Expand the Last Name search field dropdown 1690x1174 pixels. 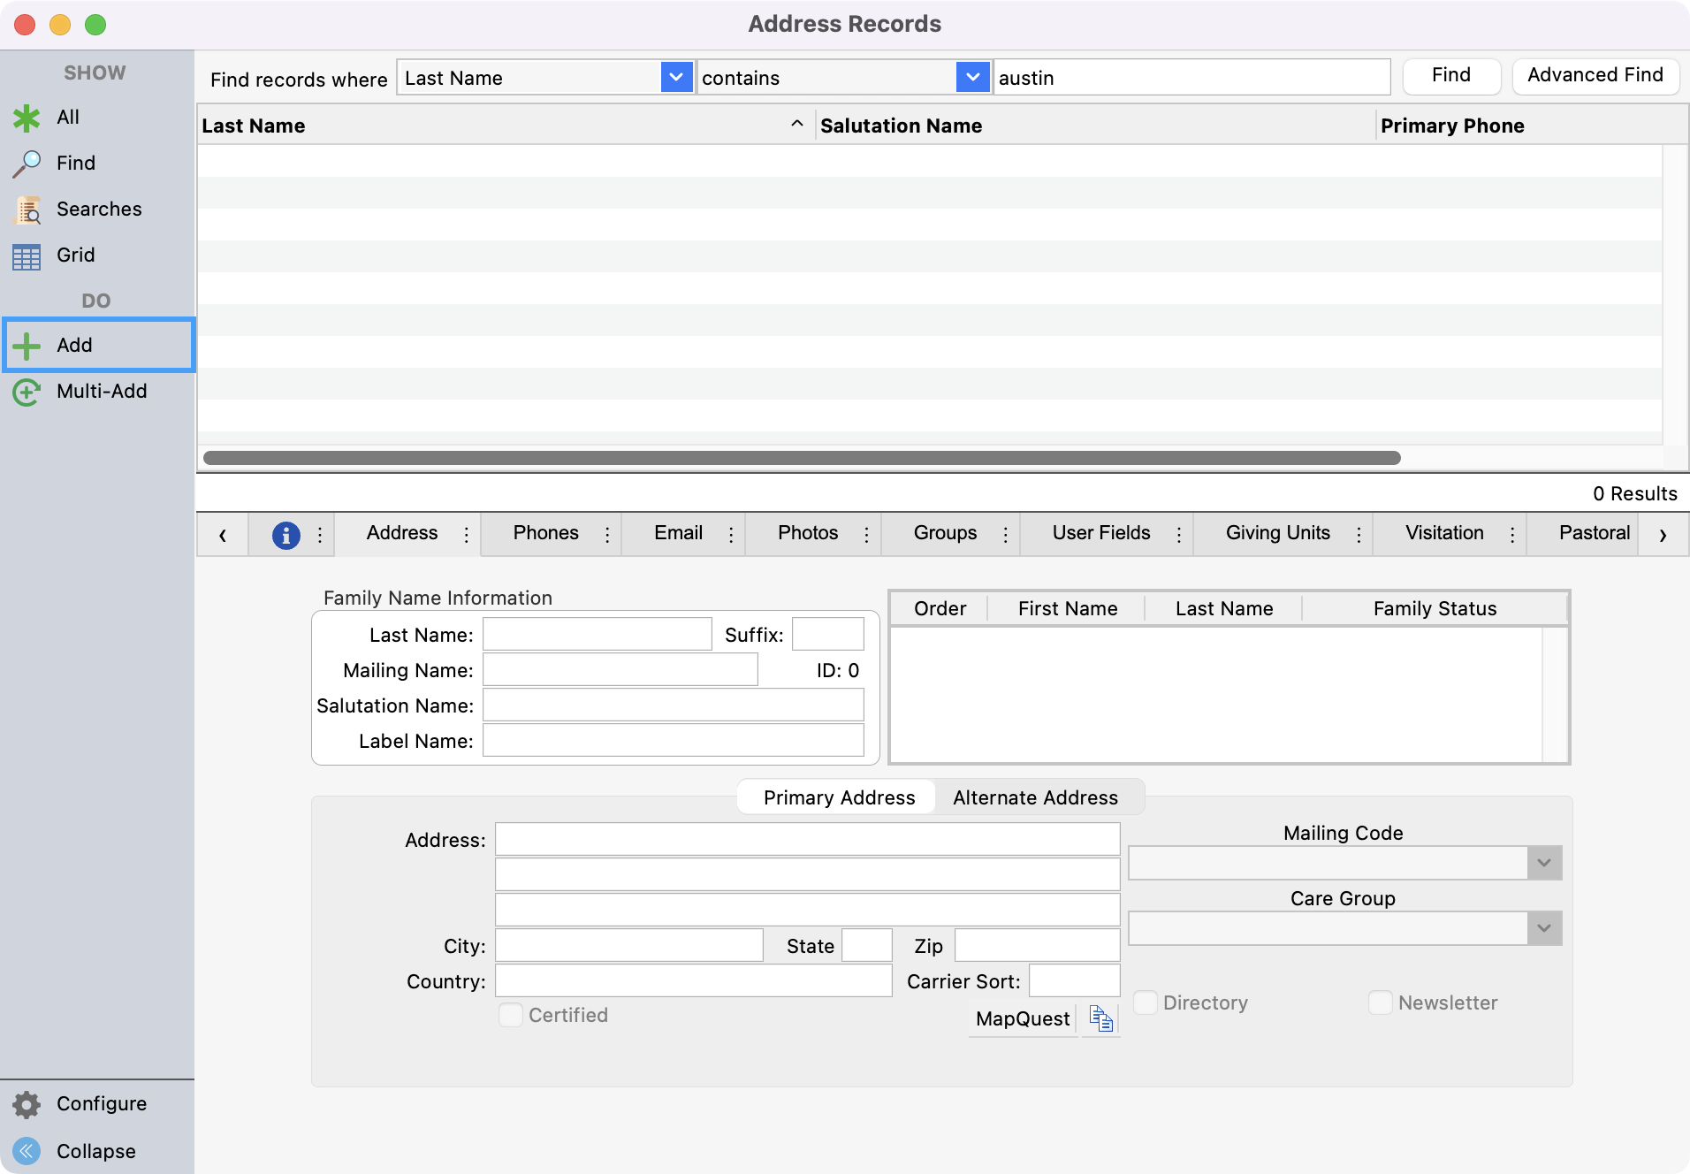coord(676,78)
